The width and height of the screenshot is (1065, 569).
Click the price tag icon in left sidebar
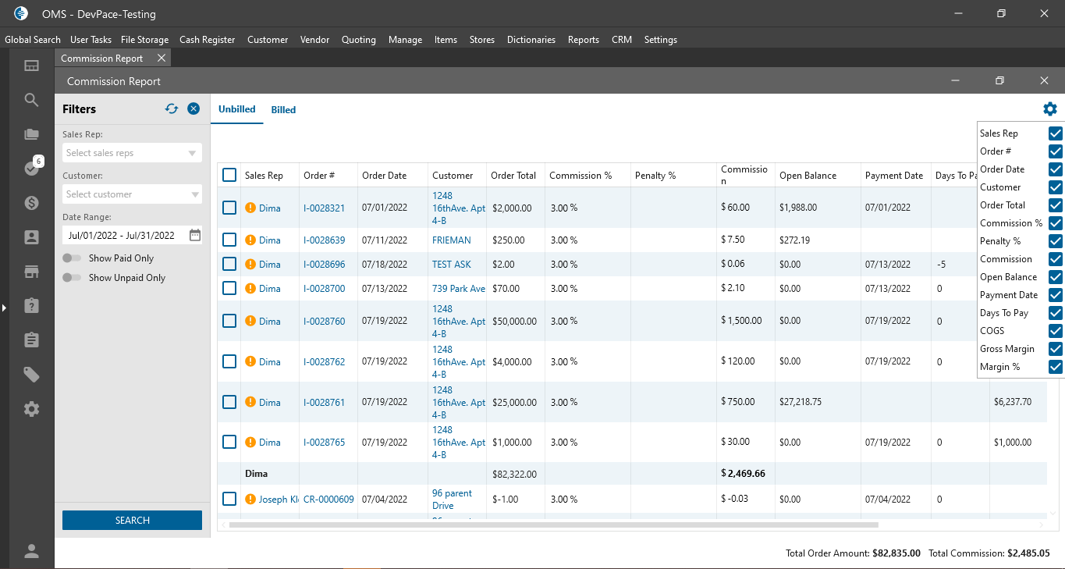pyautogui.click(x=31, y=375)
